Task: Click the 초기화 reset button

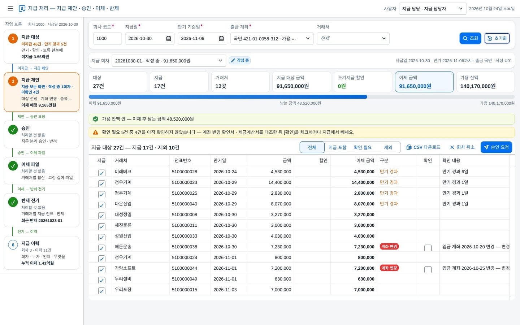Action: click(x=497, y=38)
